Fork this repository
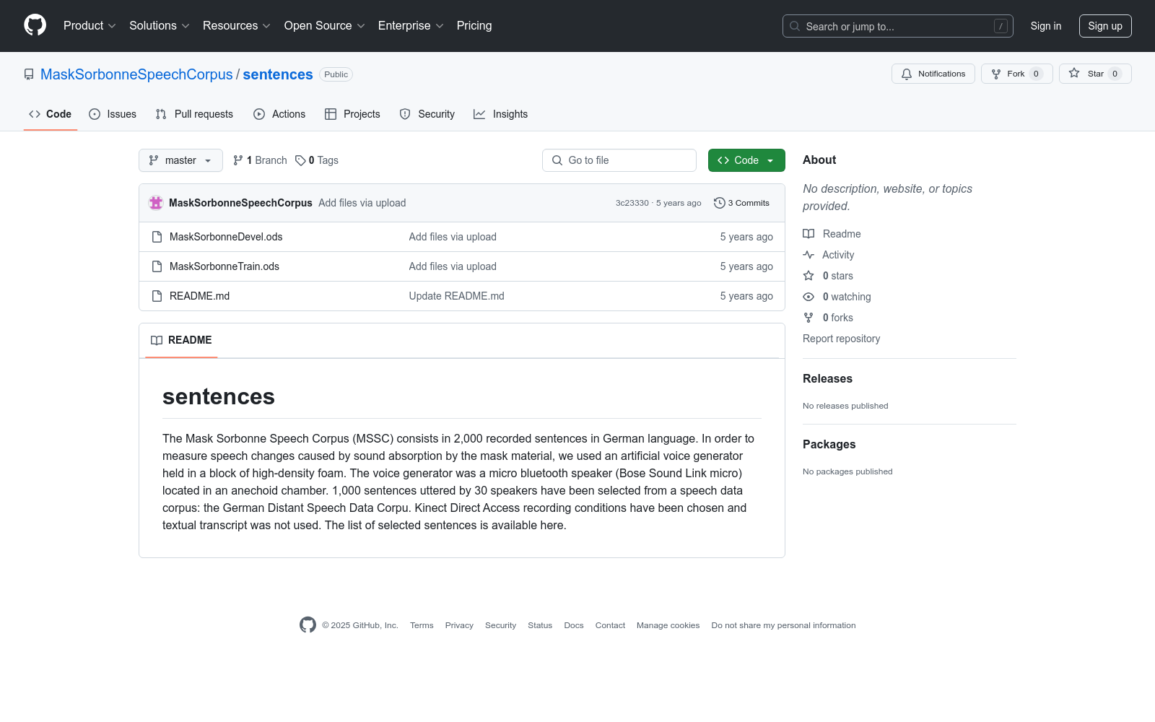Viewport: 1155px width, 722px height. point(1016,74)
